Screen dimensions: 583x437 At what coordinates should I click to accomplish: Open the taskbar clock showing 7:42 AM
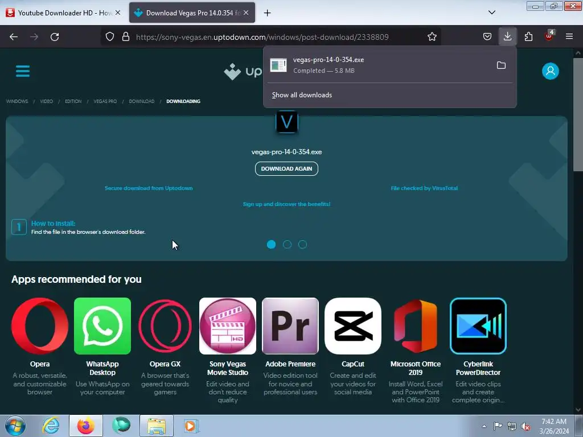pos(554,426)
